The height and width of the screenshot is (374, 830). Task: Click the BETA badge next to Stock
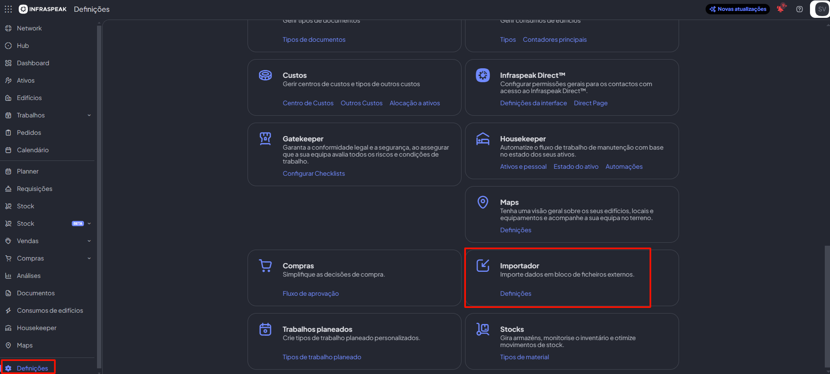coord(78,224)
